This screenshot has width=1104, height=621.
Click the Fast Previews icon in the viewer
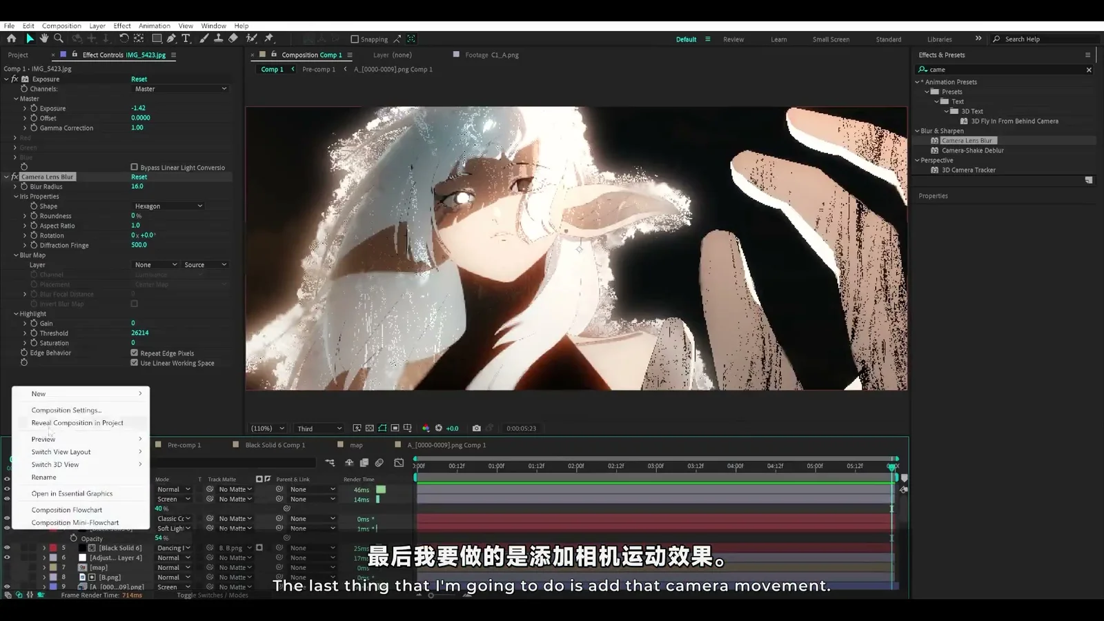click(x=357, y=428)
